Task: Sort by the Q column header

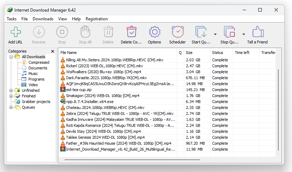Action: 180,53
